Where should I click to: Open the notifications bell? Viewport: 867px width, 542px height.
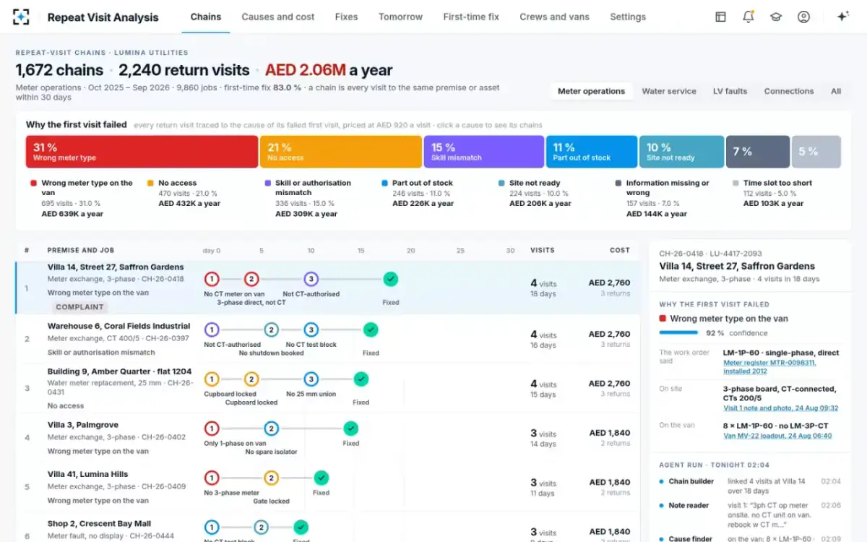[749, 17]
